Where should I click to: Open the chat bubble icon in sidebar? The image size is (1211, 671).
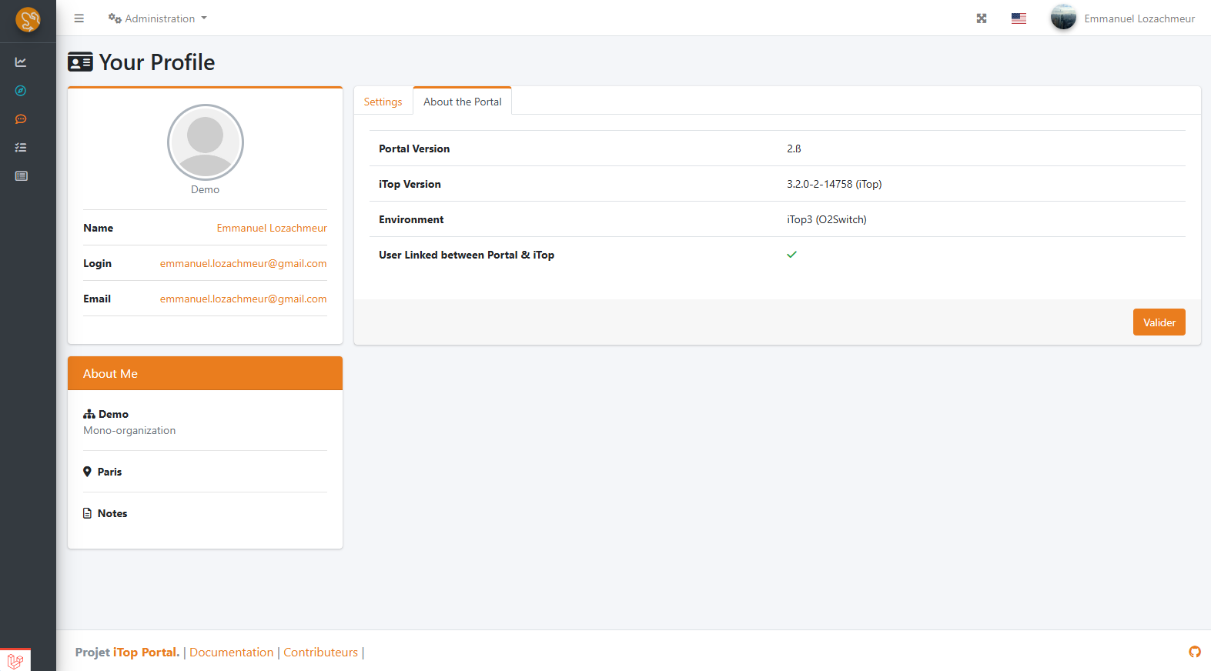pyautogui.click(x=21, y=119)
